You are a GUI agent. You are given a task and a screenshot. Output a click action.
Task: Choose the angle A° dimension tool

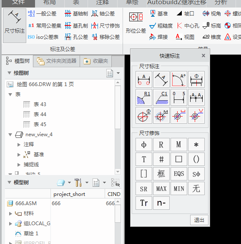coord(179,79)
